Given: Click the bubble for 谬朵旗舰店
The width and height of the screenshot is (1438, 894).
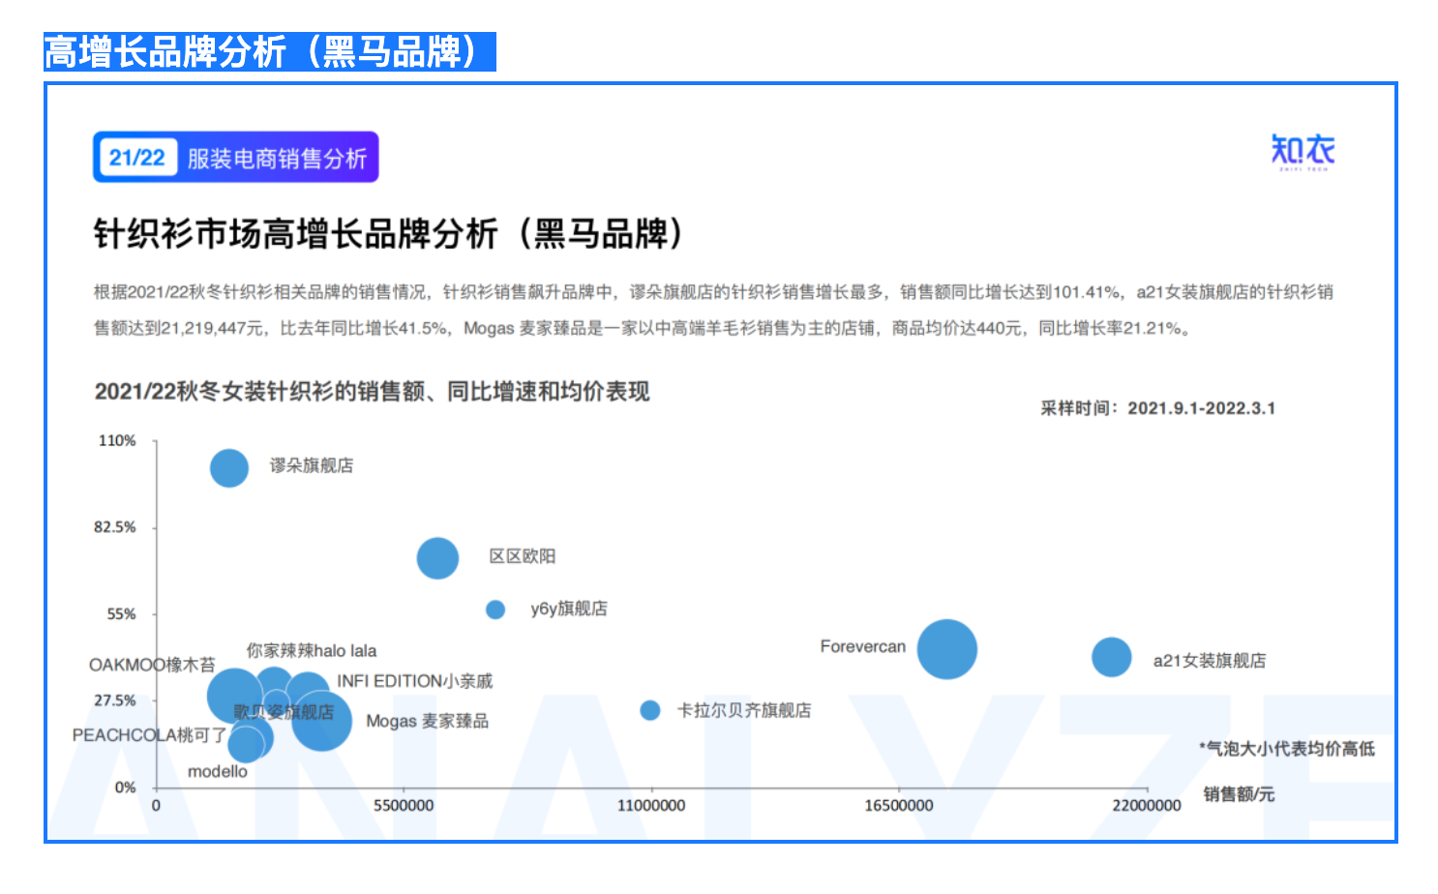Looking at the screenshot, I should pos(229,468).
